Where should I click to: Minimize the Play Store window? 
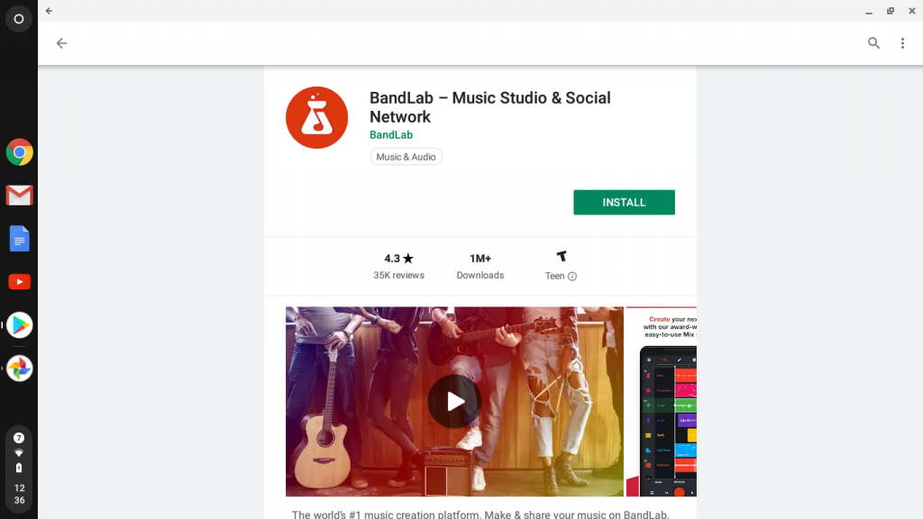pyautogui.click(x=869, y=11)
